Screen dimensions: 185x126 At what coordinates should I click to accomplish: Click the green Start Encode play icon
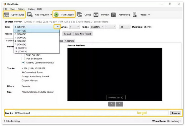56,14
